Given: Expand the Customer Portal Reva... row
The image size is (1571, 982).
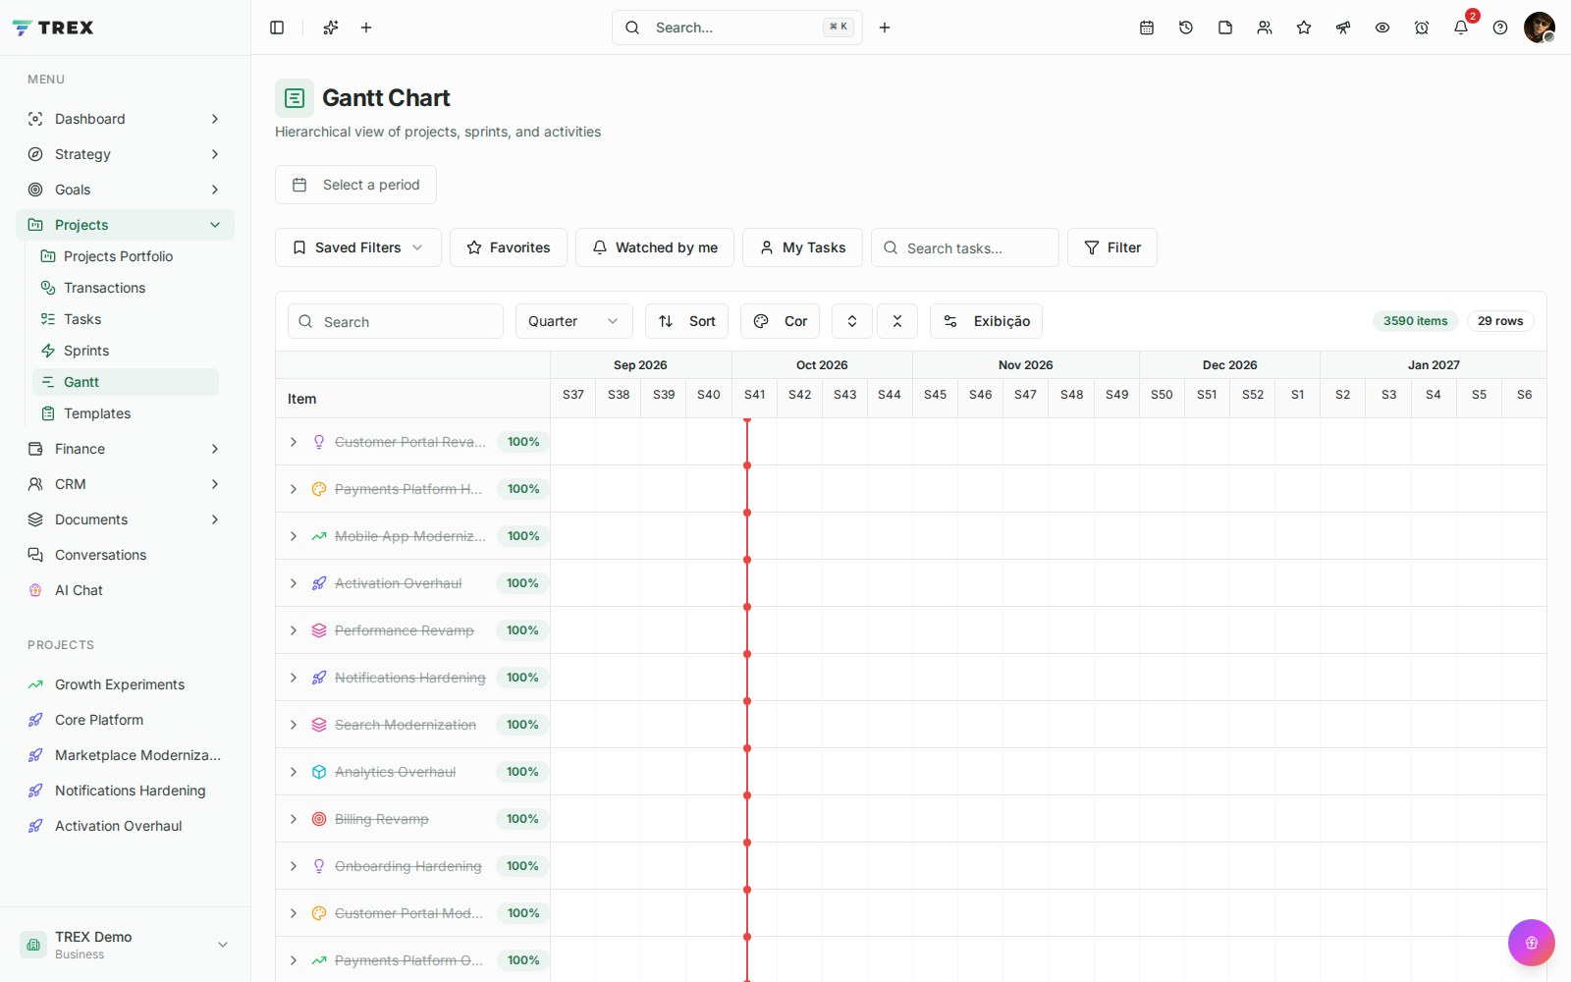Looking at the screenshot, I should tap(294, 442).
